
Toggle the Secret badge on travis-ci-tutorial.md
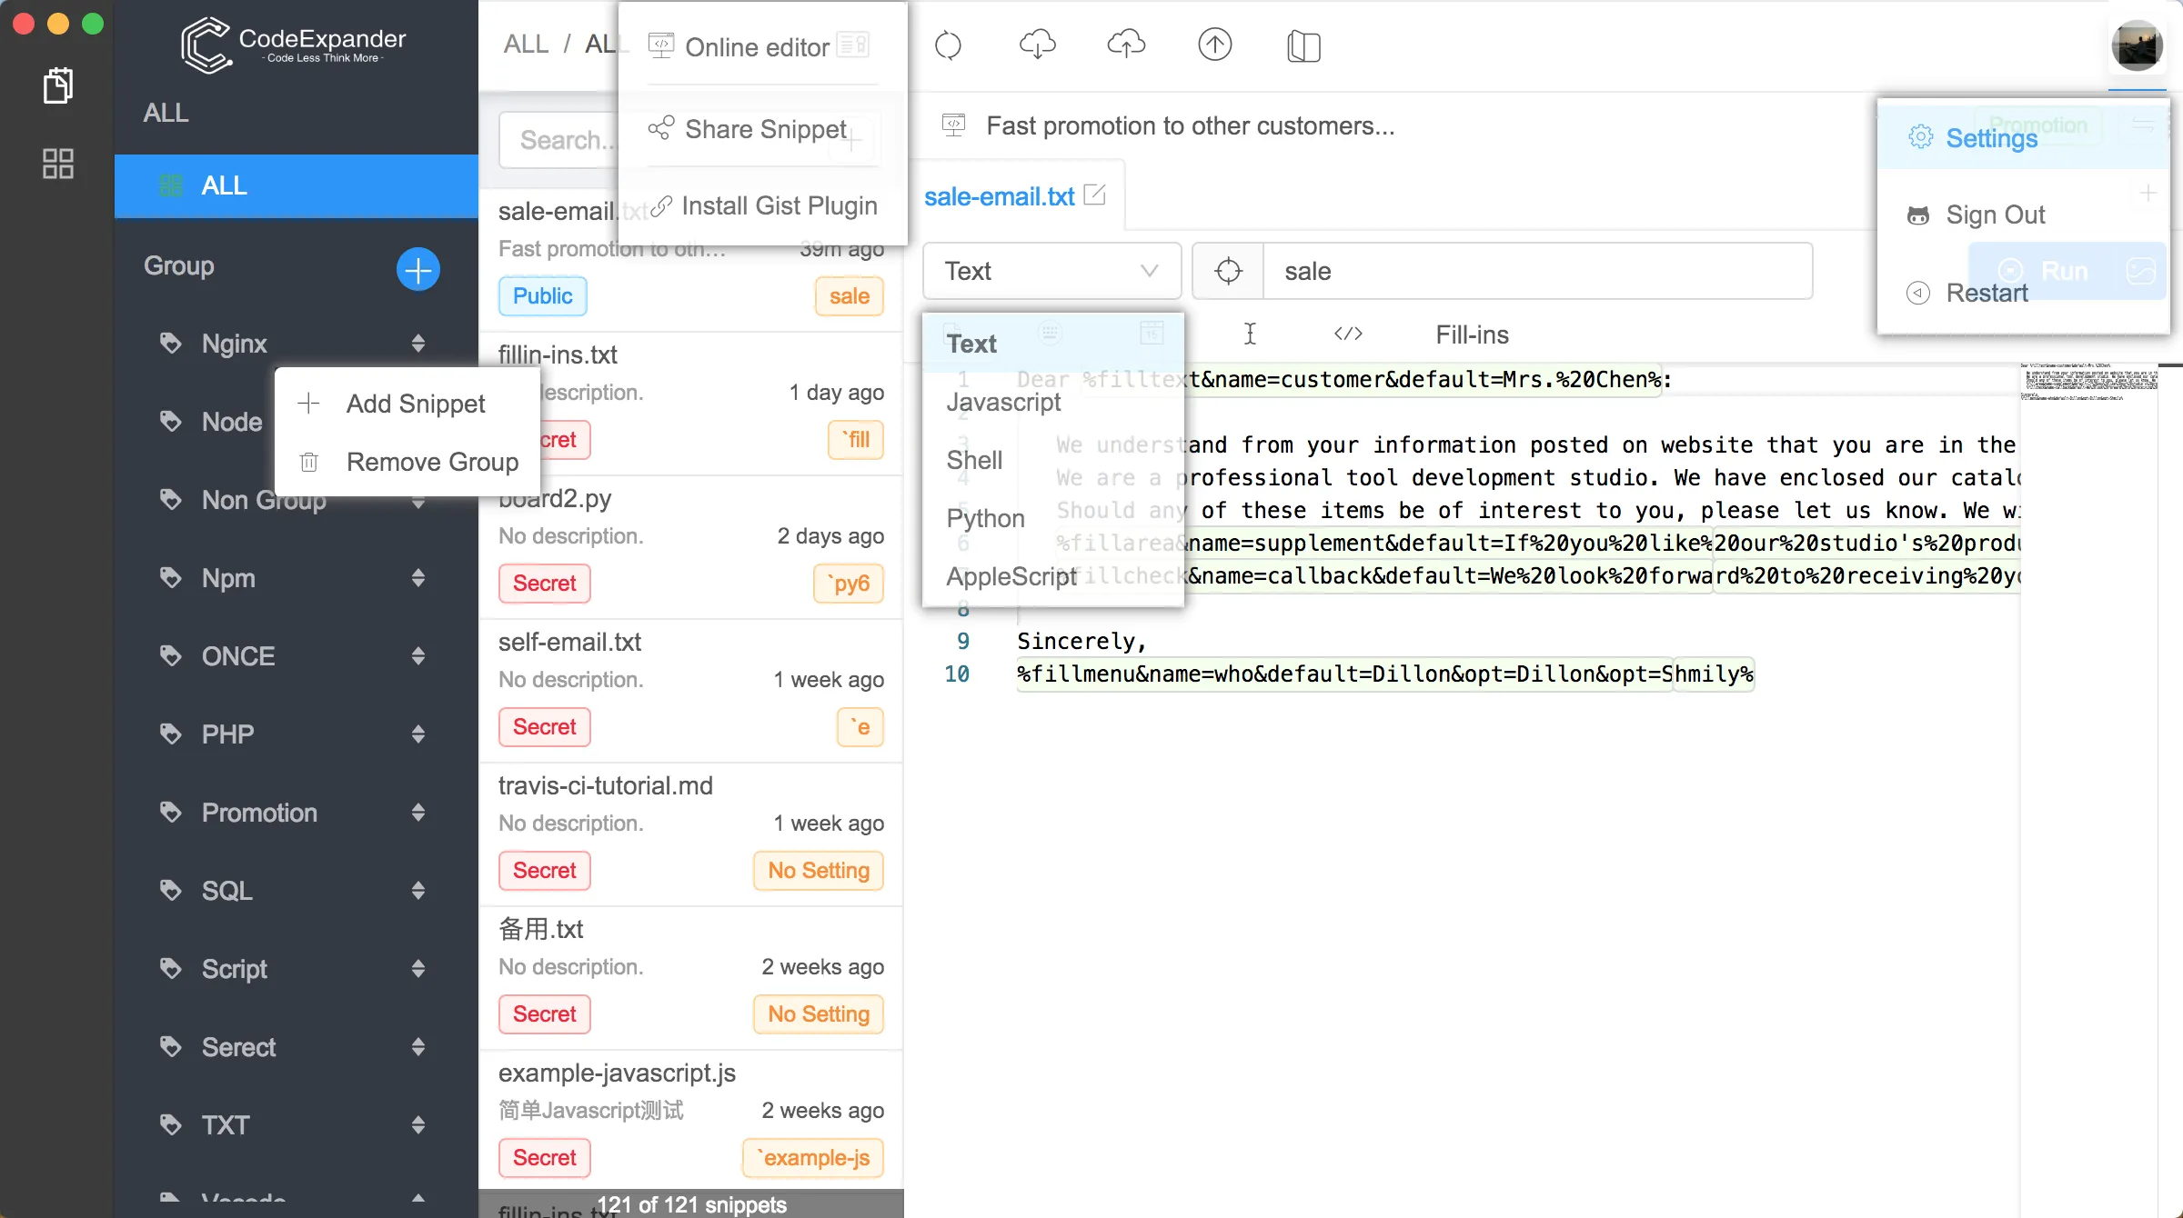(544, 870)
